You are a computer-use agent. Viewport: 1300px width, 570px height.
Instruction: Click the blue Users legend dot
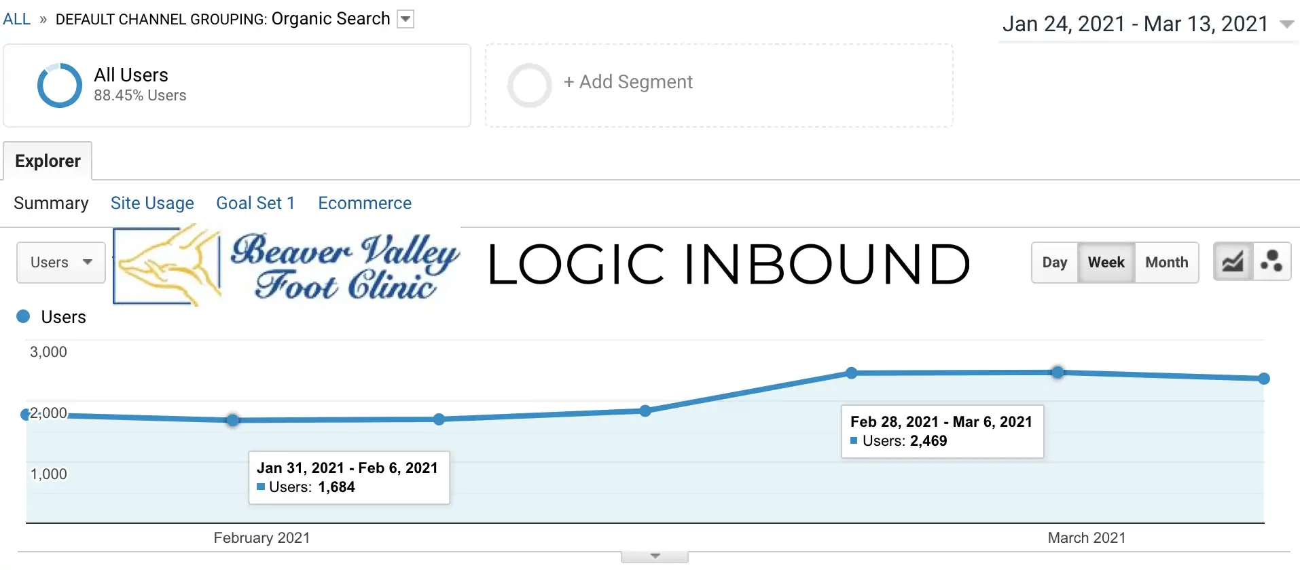23,316
